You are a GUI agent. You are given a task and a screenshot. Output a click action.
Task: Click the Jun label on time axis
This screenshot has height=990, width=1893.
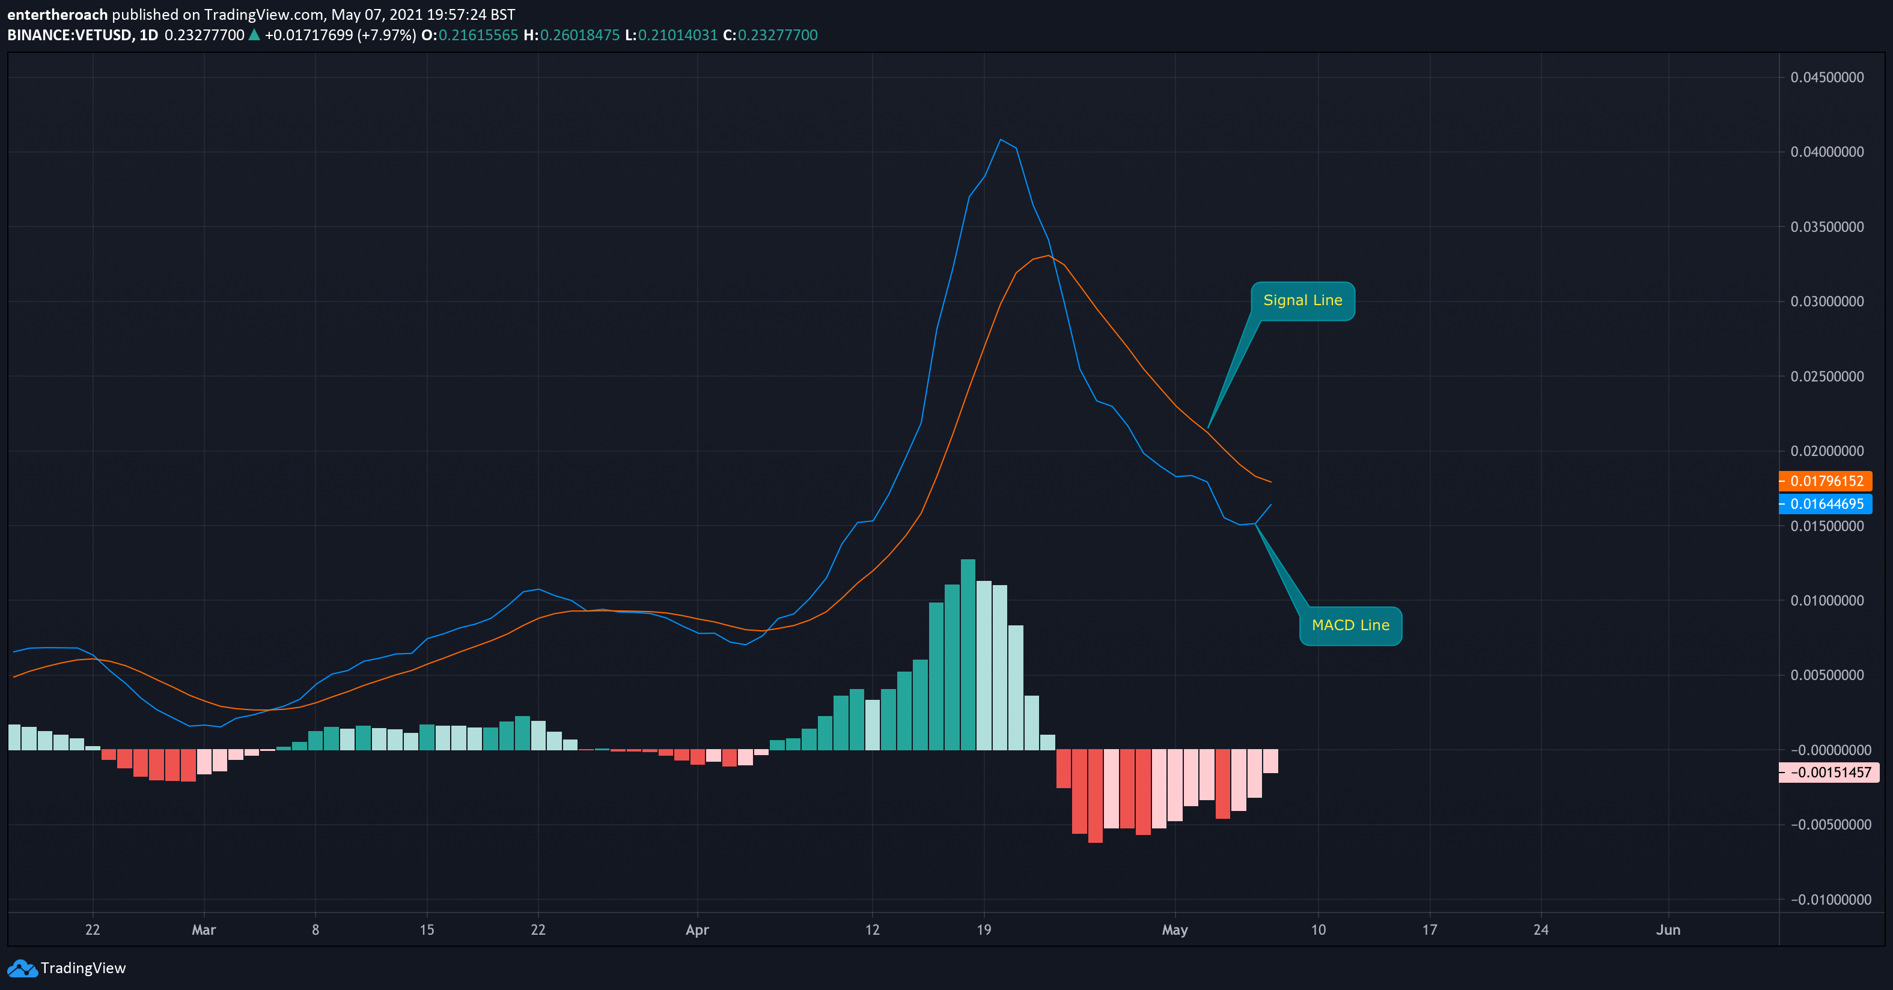pos(1668,930)
